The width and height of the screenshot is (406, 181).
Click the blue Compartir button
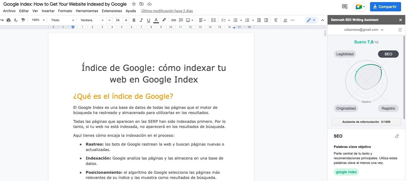point(385,7)
